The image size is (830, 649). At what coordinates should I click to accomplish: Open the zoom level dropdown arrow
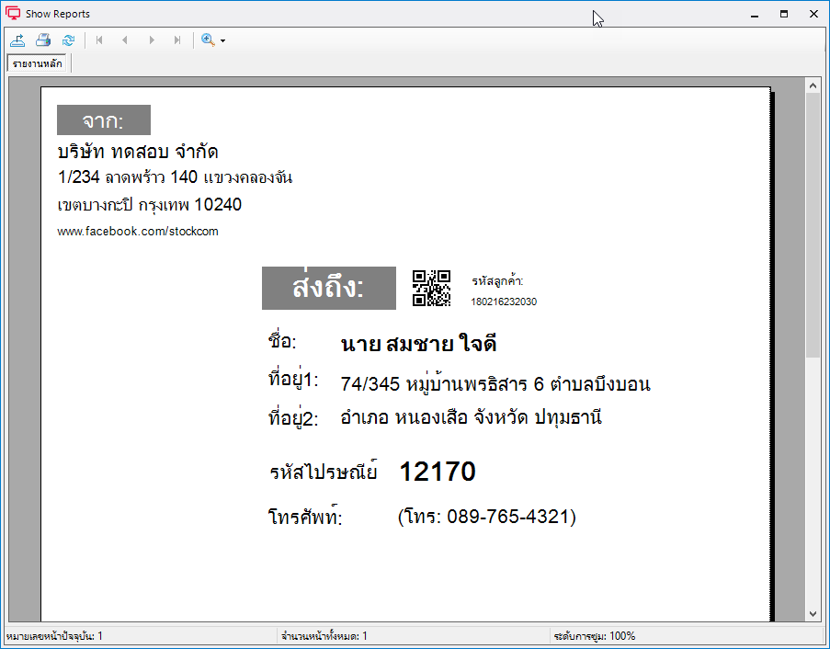[222, 40]
